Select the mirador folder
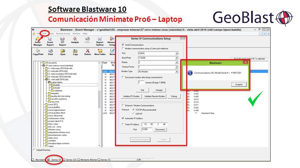This screenshot has height=168, width=300. 57,88
